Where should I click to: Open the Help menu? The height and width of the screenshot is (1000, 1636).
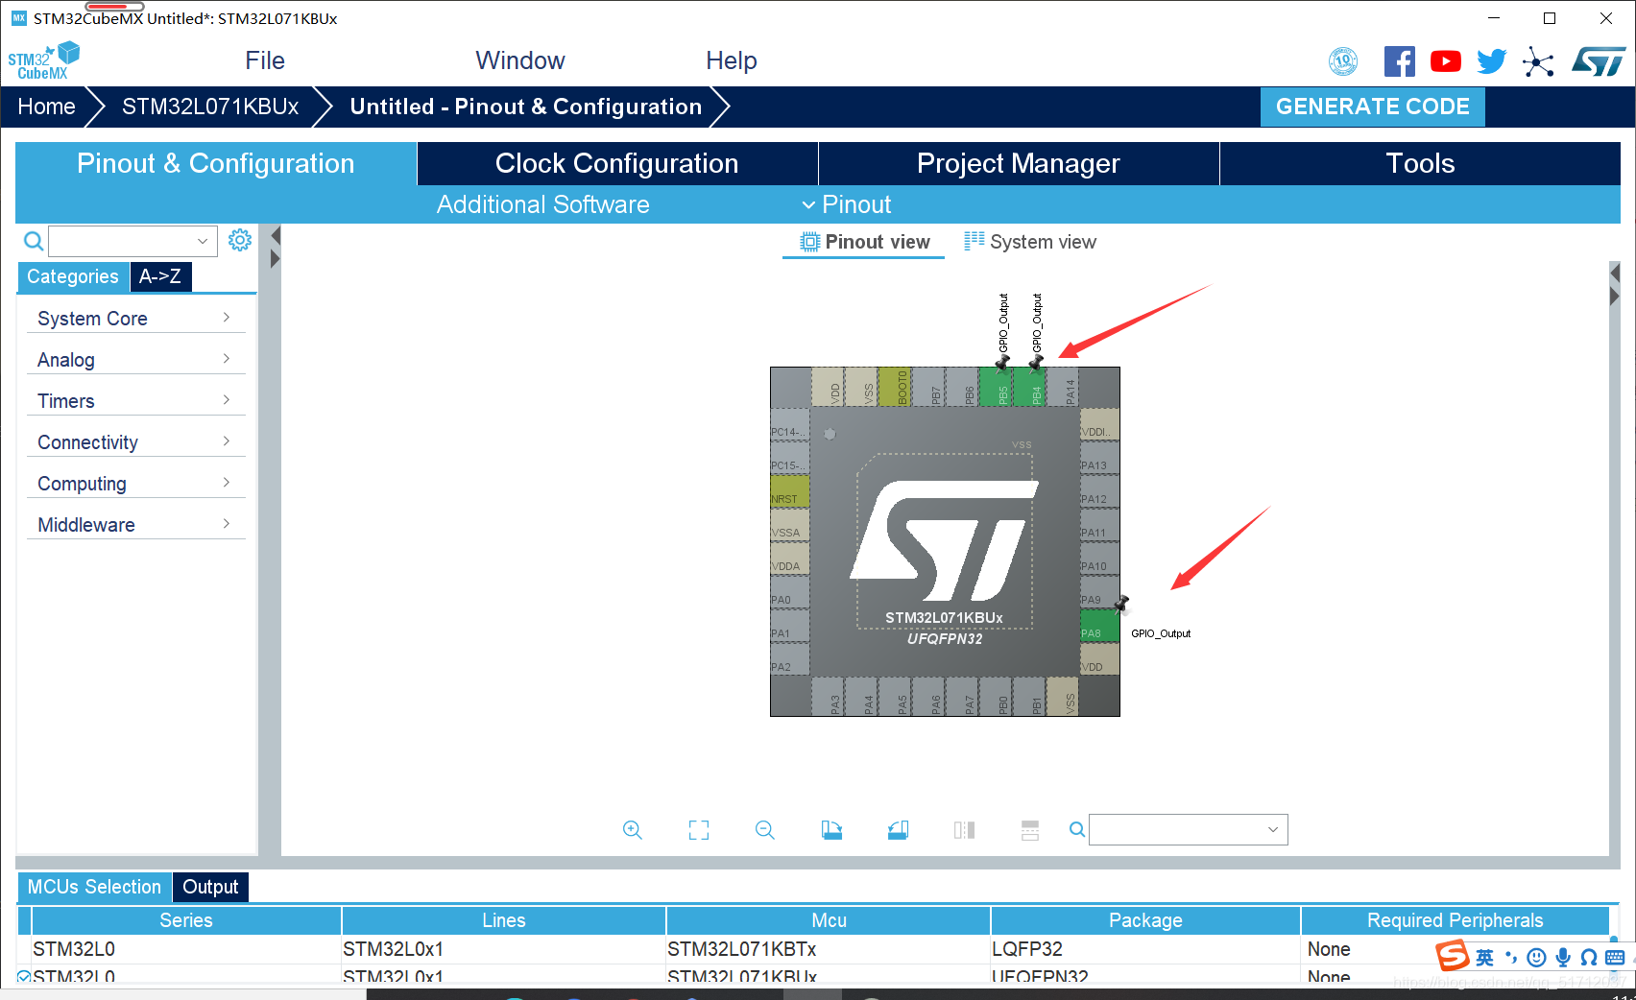732,60
